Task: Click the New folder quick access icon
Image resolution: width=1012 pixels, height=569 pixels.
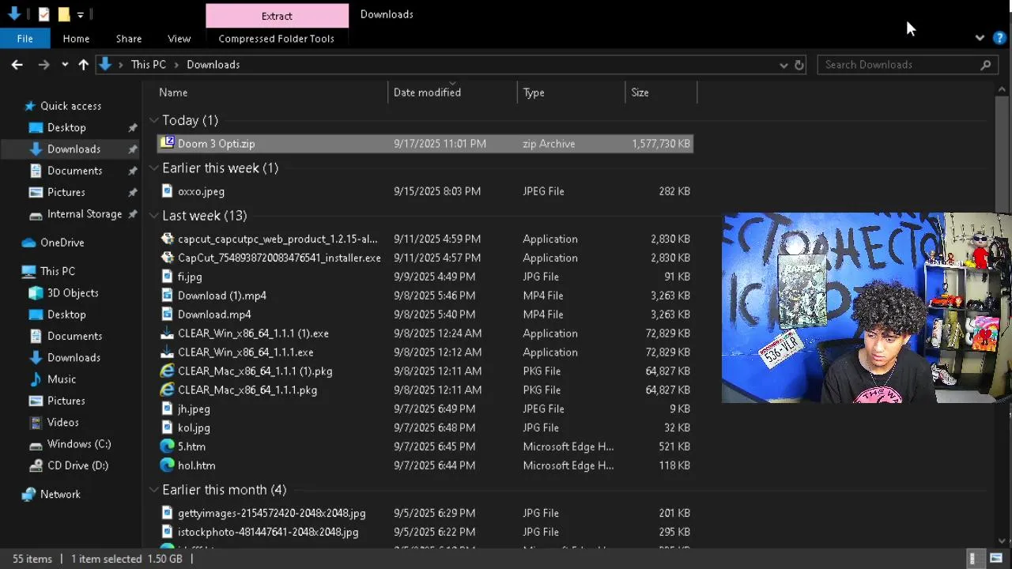Action: 64,14
